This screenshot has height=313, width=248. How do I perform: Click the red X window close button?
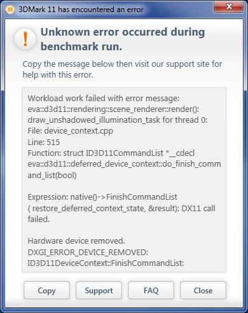point(228,6)
